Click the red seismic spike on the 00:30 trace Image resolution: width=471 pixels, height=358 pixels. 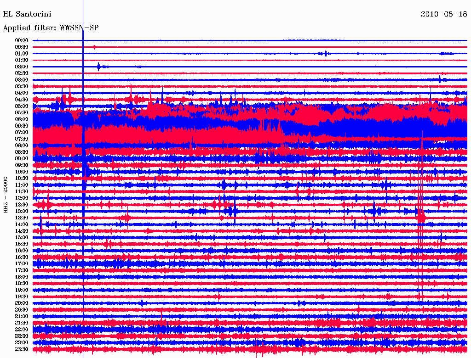[x=95, y=47]
